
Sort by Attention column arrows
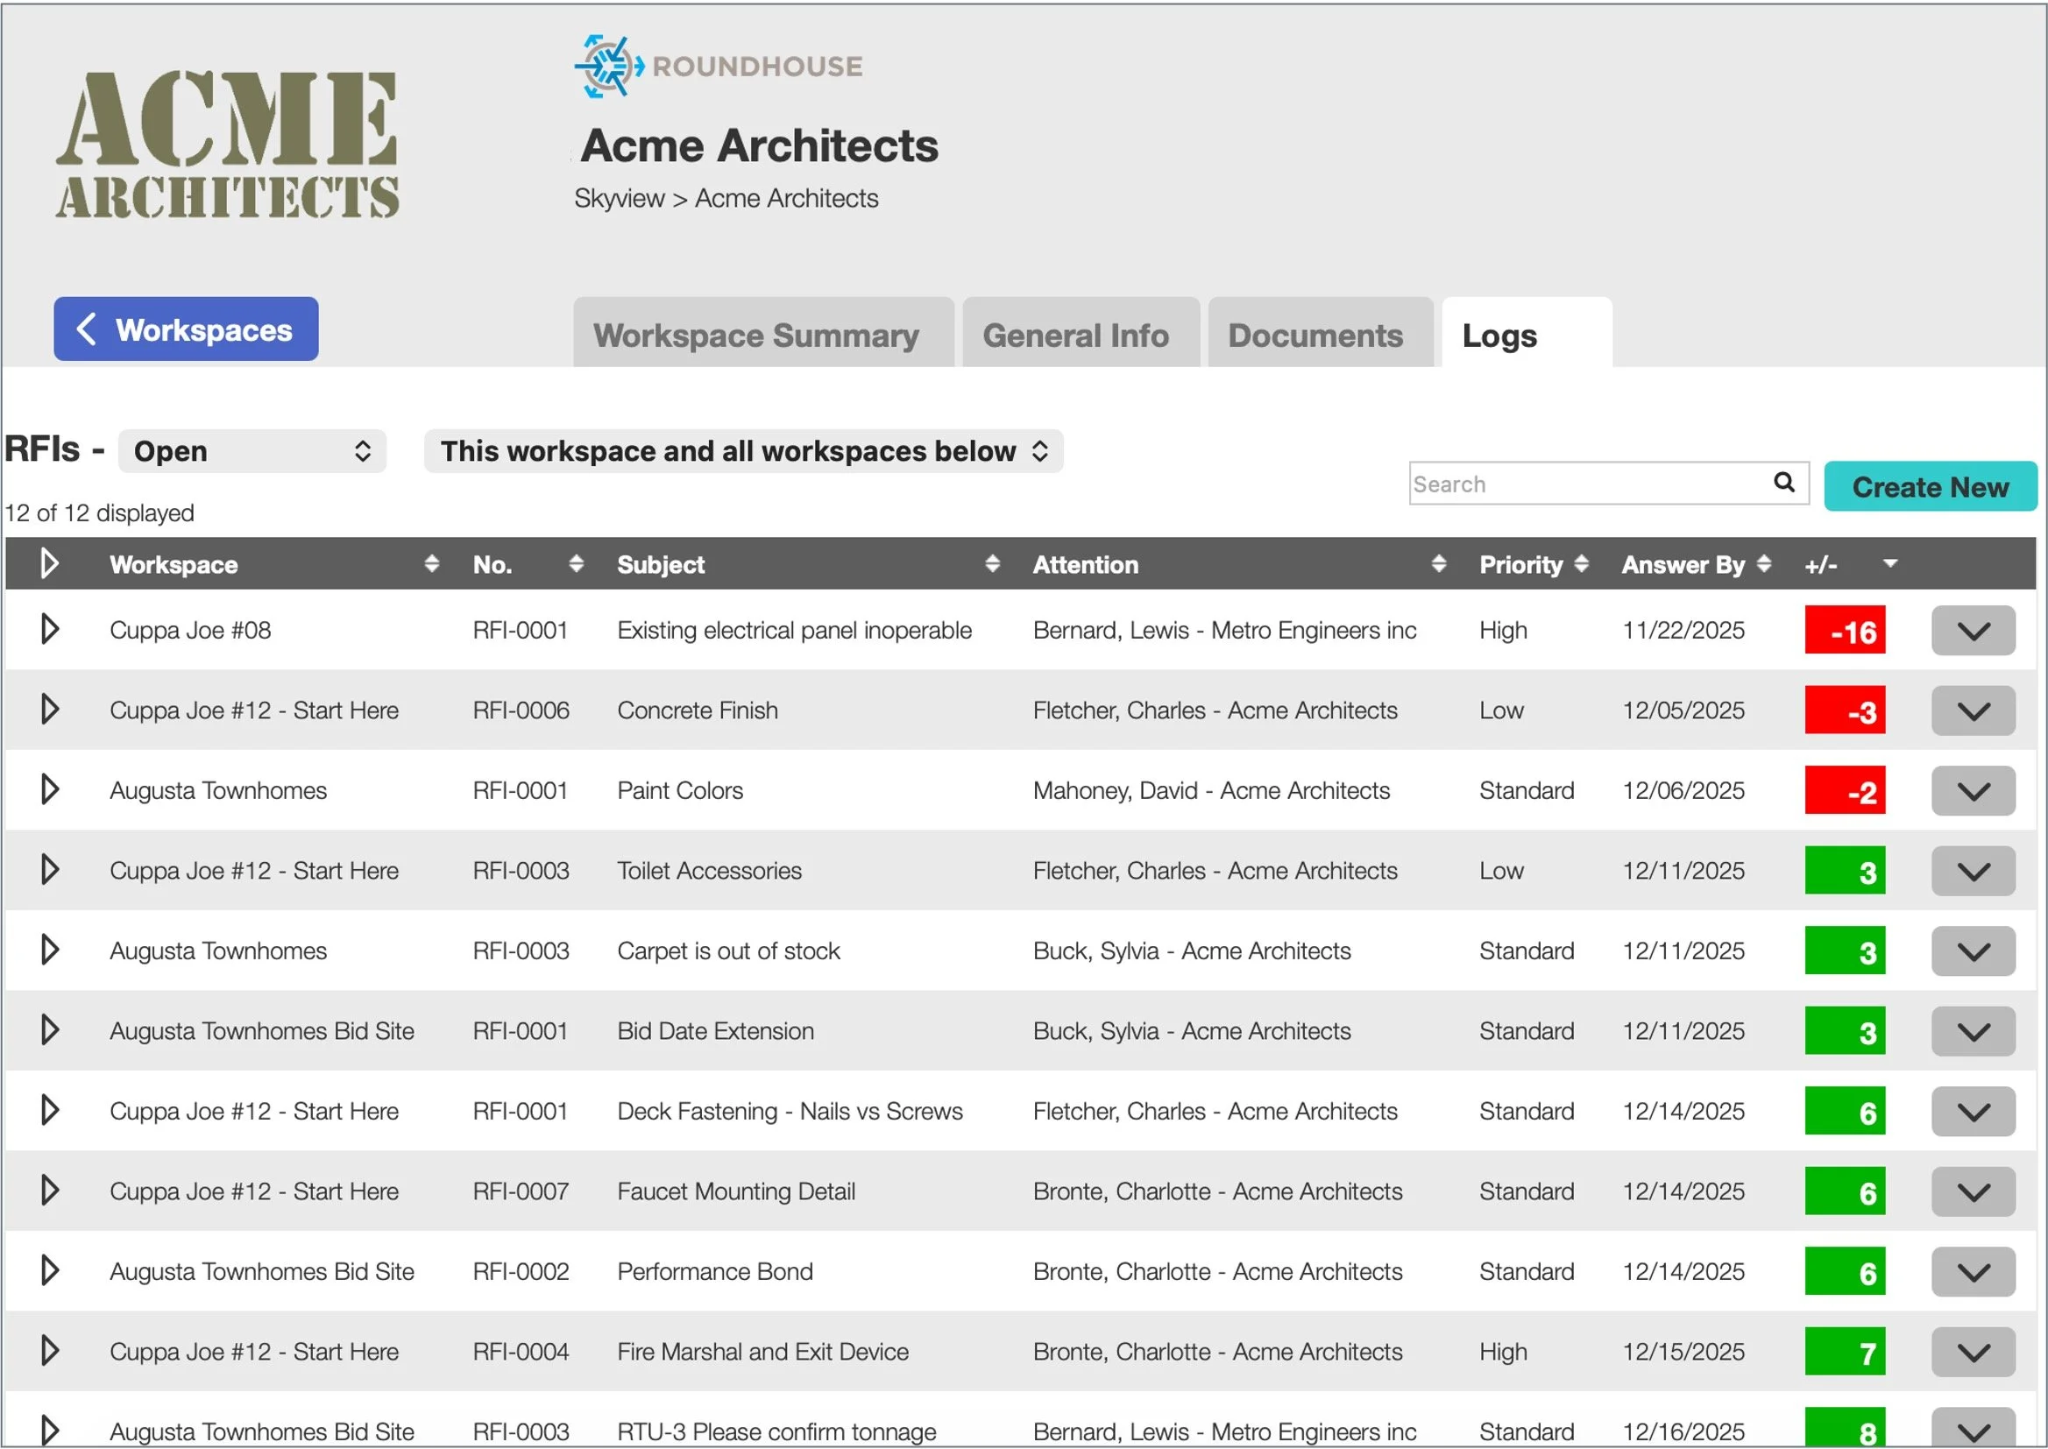click(1439, 564)
